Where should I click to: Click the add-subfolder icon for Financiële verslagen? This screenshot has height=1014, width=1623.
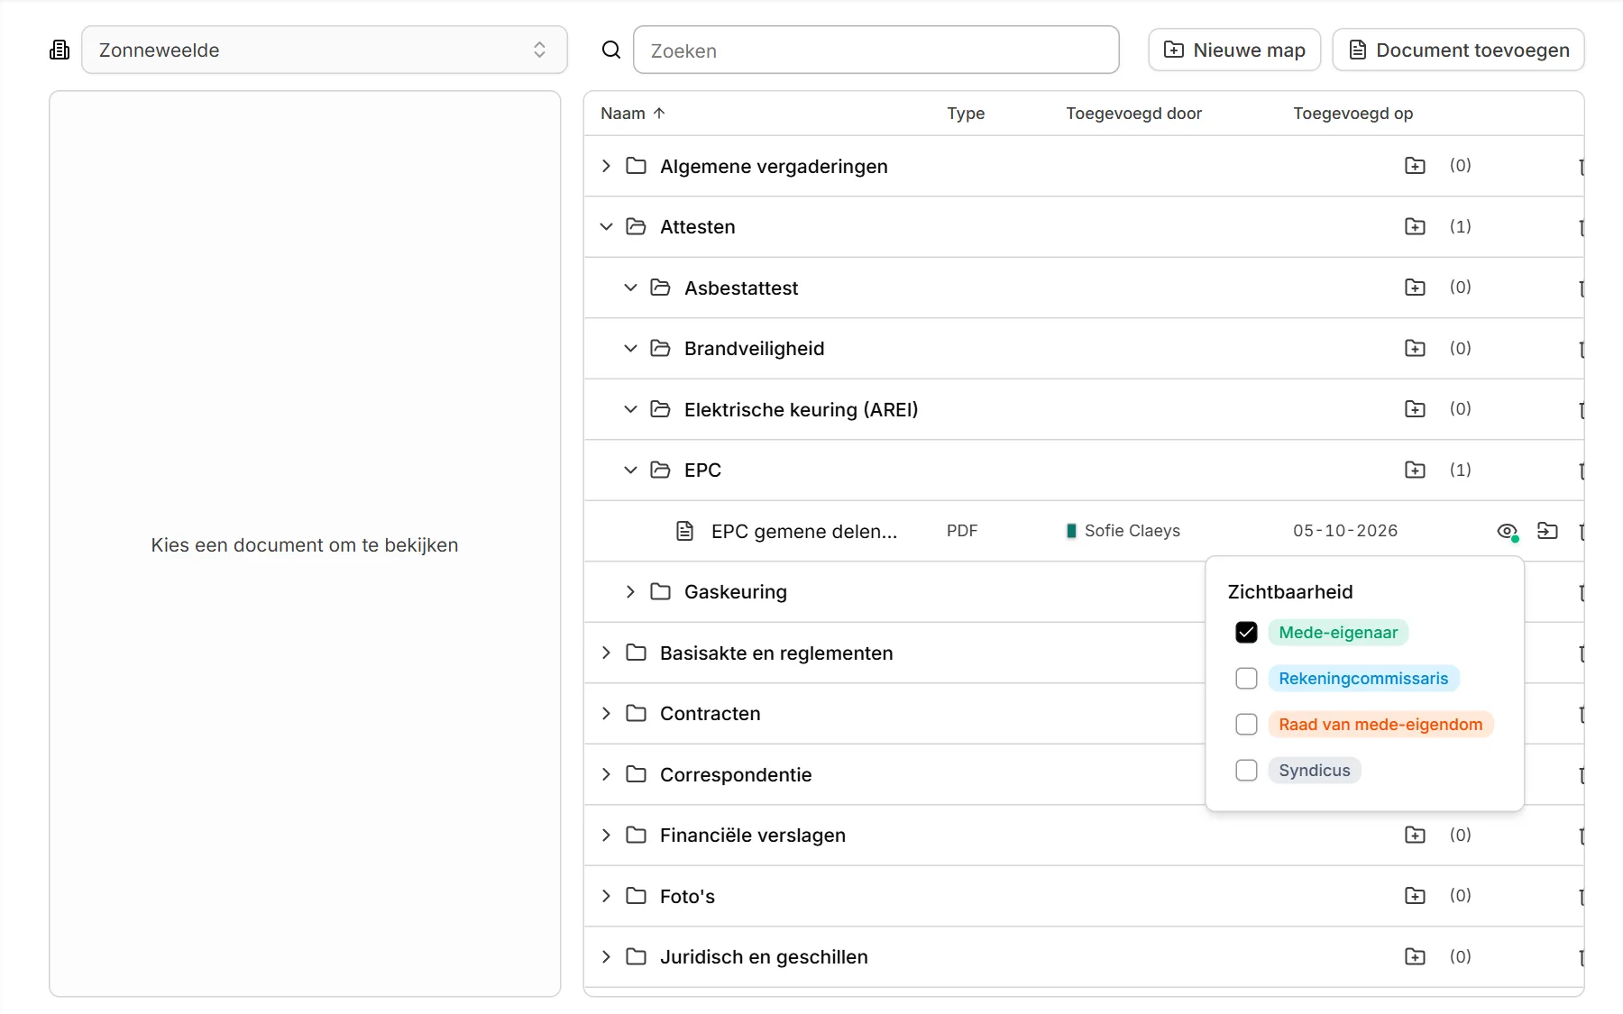[1415, 835]
